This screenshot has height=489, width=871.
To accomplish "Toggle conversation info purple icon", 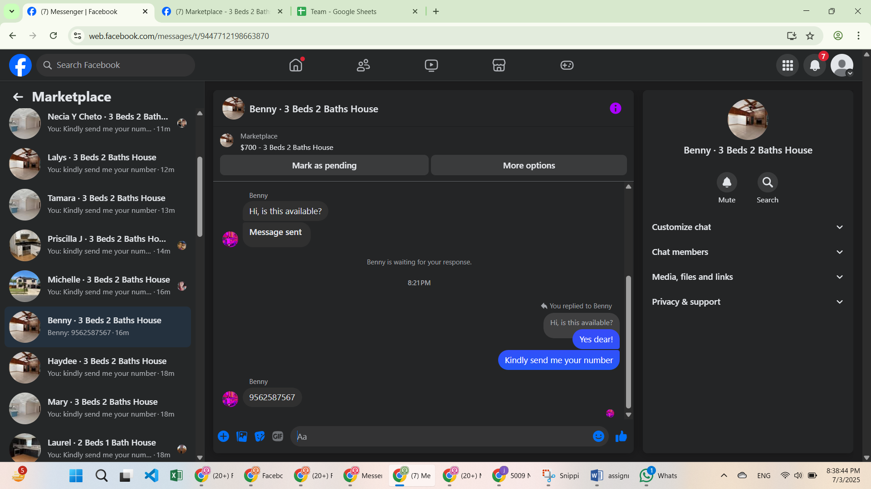I will click(615, 108).
